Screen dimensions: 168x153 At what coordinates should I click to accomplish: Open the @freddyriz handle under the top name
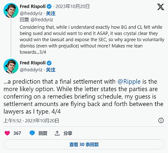[x=31, y=13]
